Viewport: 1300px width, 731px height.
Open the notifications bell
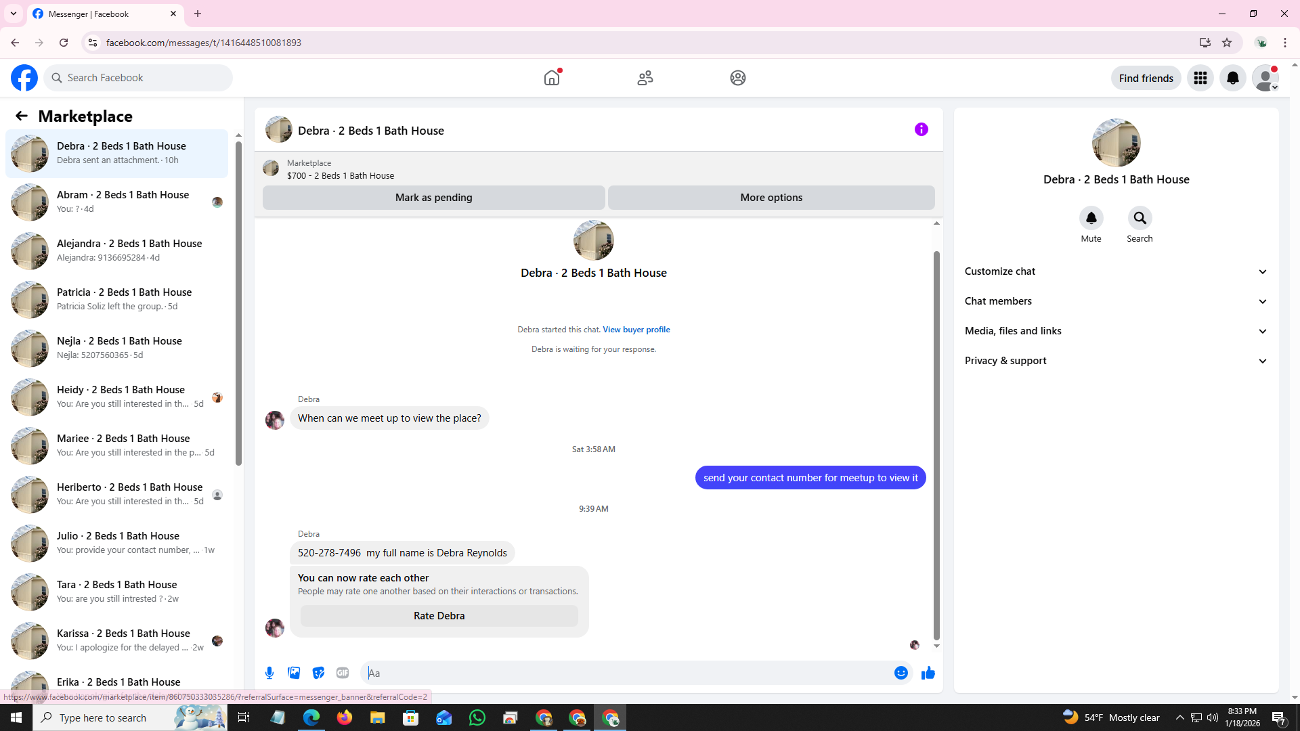coord(1233,78)
